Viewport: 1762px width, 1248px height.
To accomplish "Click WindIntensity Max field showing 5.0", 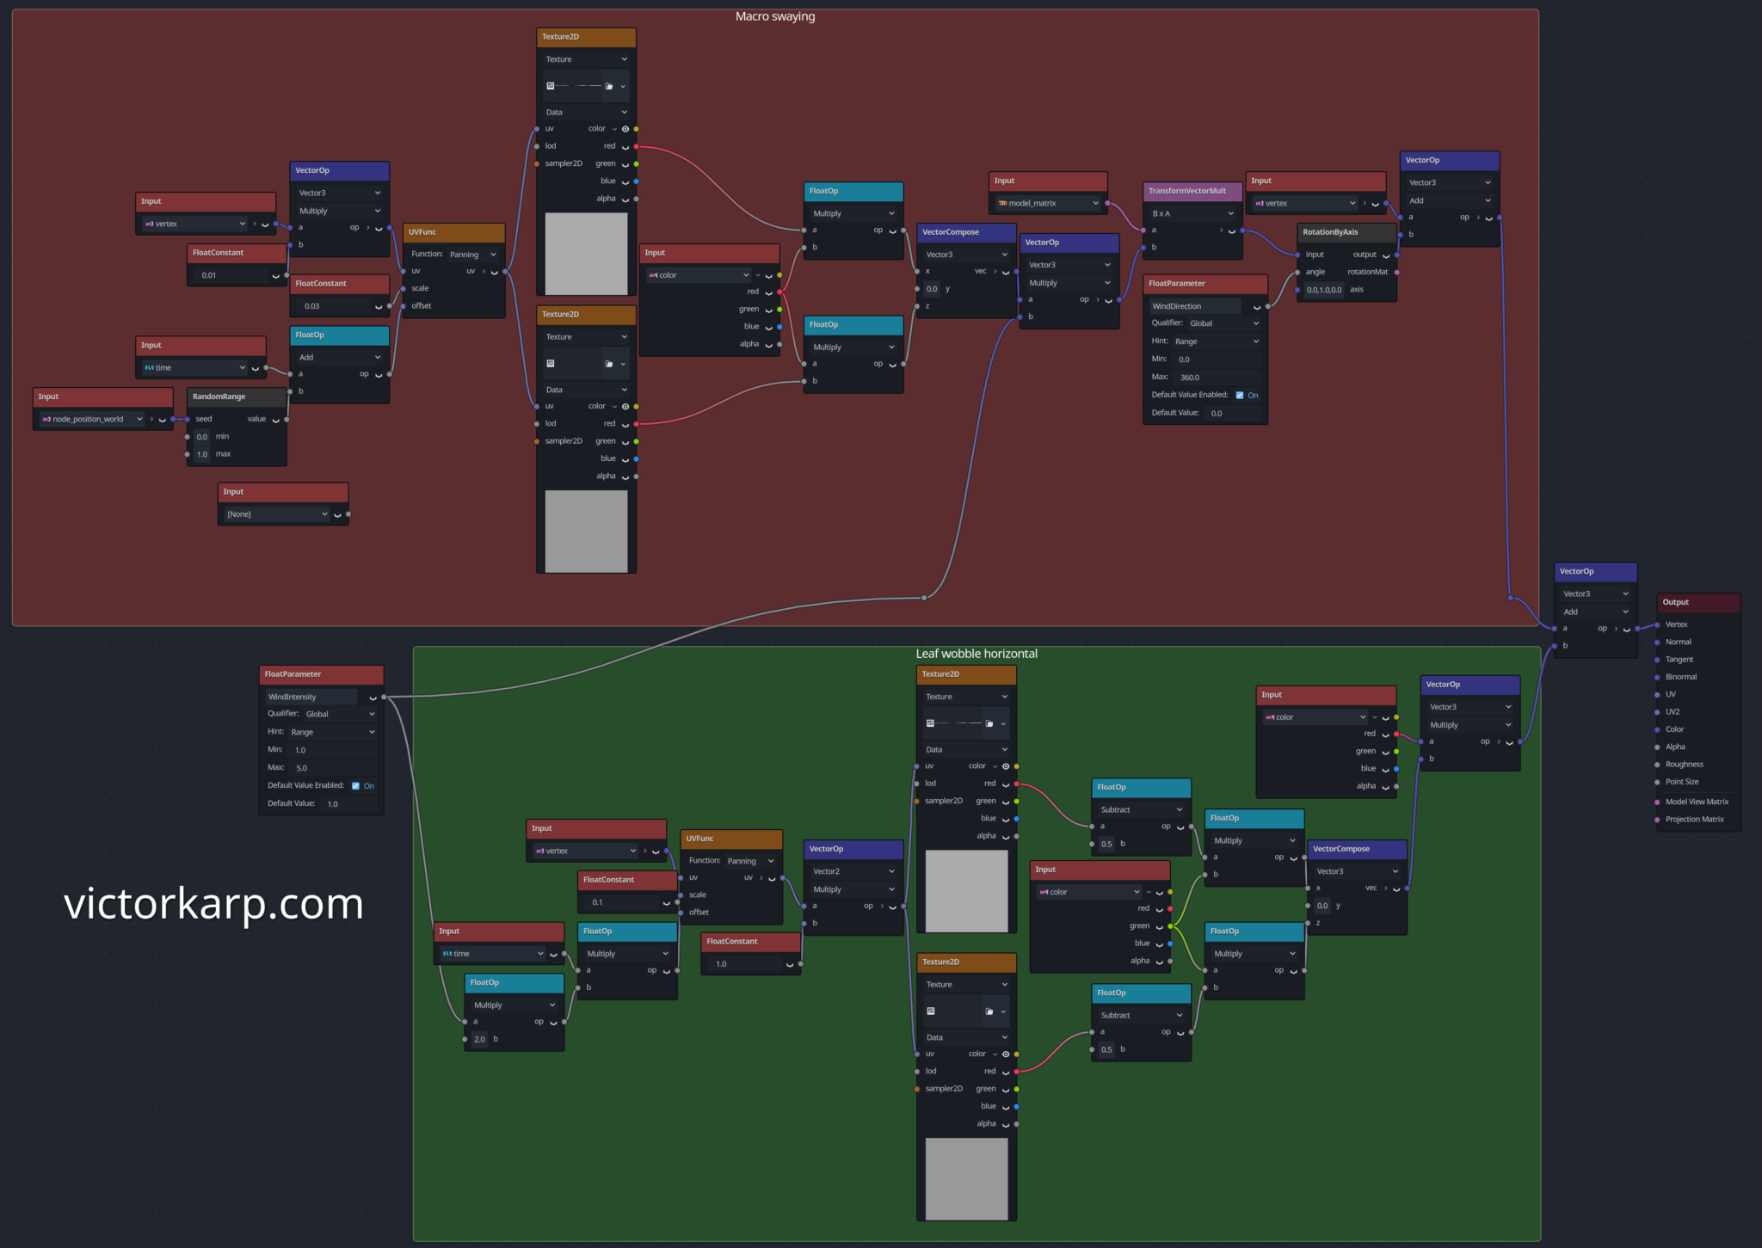I will pos(334,768).
